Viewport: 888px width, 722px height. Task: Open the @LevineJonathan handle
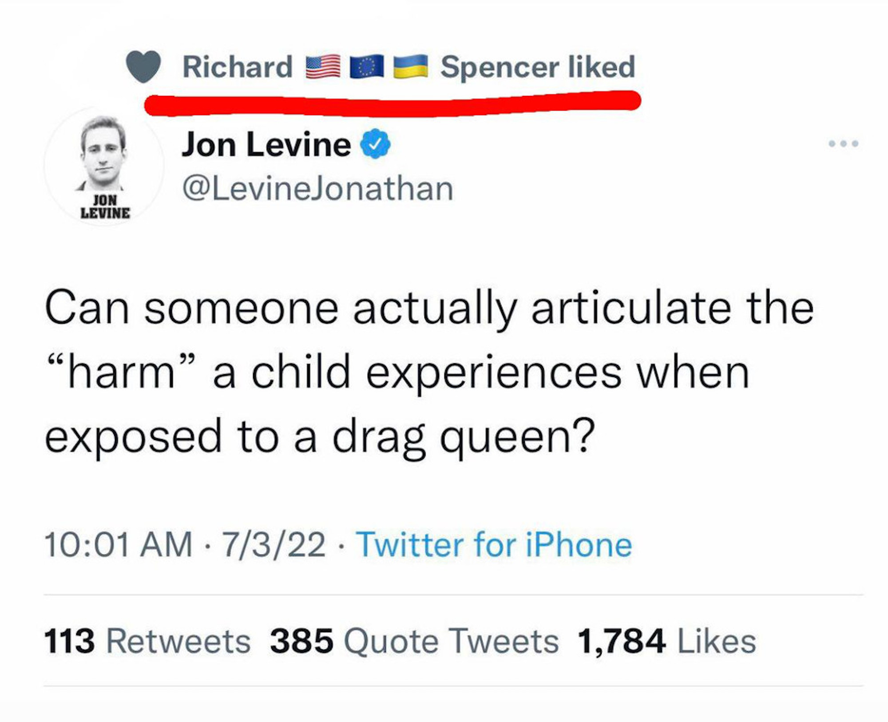[317, 189]
